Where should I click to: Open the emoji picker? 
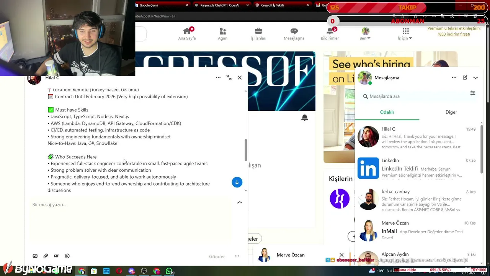point(67,256)
